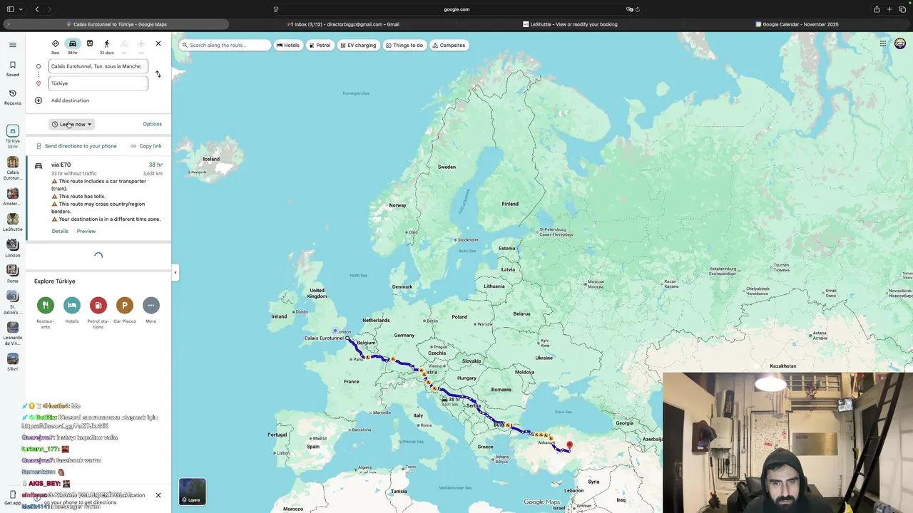Viewport: 913px width, 513px height.
Task: Open Türkiye 38 hr recent sidebar item
Action: tap(12, 136)
